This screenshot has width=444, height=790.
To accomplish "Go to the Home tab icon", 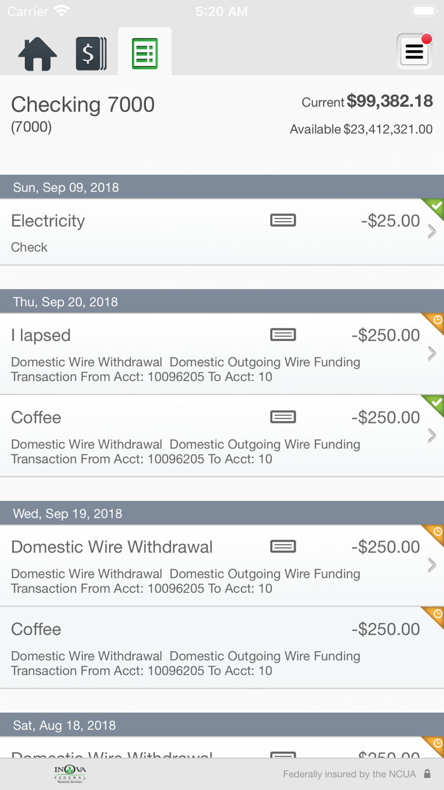I will [37, 54].
